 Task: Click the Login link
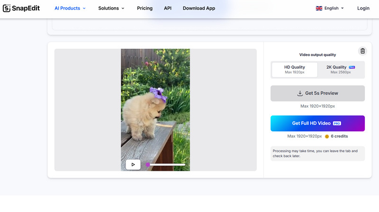363,9
